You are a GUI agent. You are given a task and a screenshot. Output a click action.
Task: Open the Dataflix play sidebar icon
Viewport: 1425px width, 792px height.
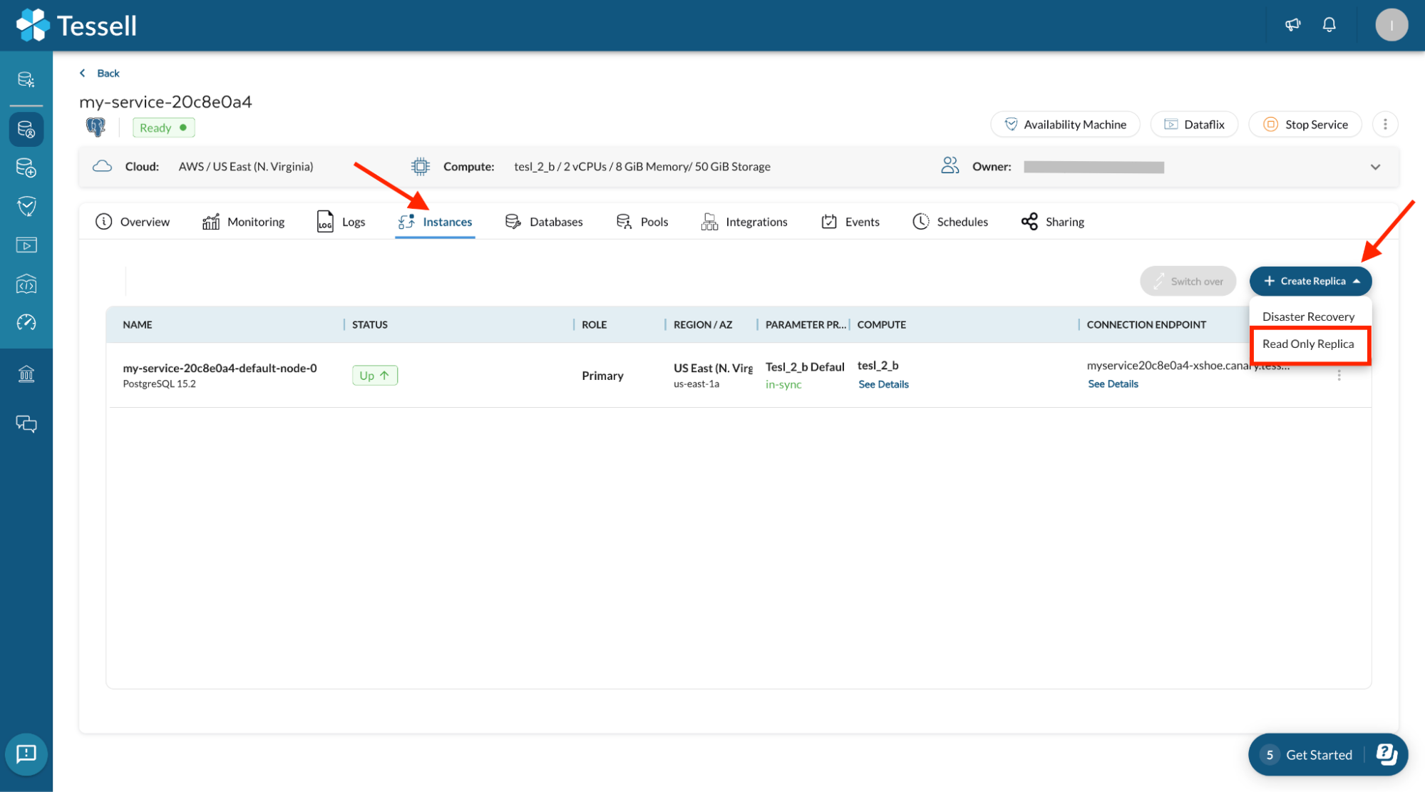coord(26,245)
